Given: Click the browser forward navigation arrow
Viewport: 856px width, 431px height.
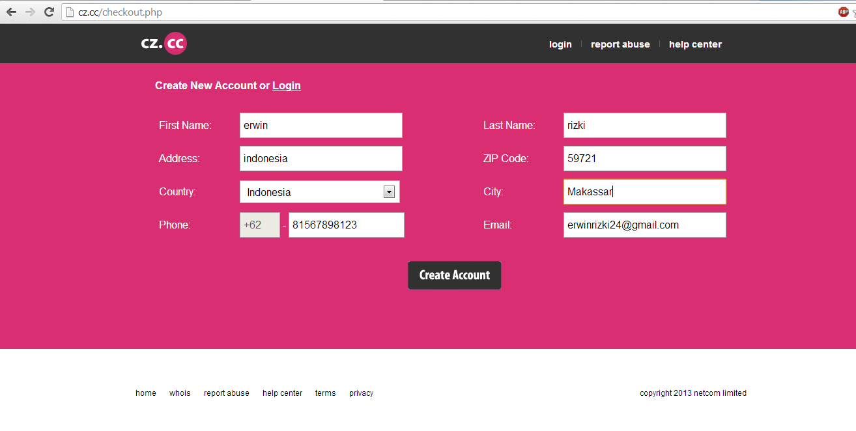Looking at the screenshot, I should (30, 11).
